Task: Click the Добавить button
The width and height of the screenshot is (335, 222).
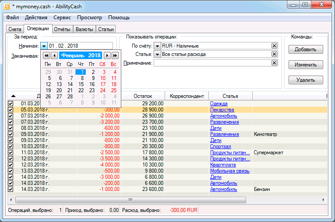Action: 306,49
